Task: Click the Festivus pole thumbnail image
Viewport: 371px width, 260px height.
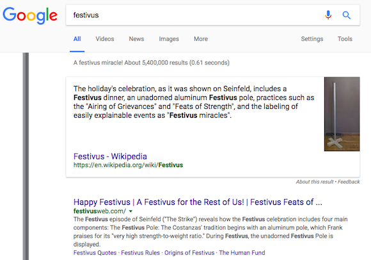Action: [342, 114]
